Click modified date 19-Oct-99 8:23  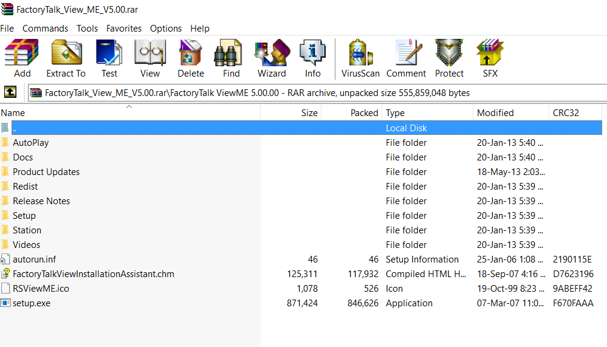510,289
